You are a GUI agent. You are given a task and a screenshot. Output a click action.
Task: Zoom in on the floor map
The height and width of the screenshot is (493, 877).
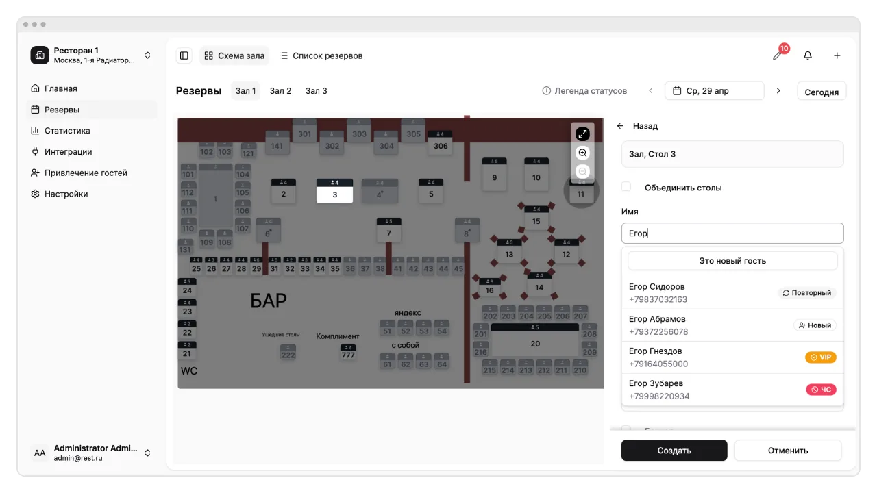pos(582,153)
